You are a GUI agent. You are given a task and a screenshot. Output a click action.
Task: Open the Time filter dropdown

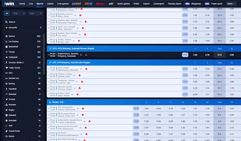19,13
